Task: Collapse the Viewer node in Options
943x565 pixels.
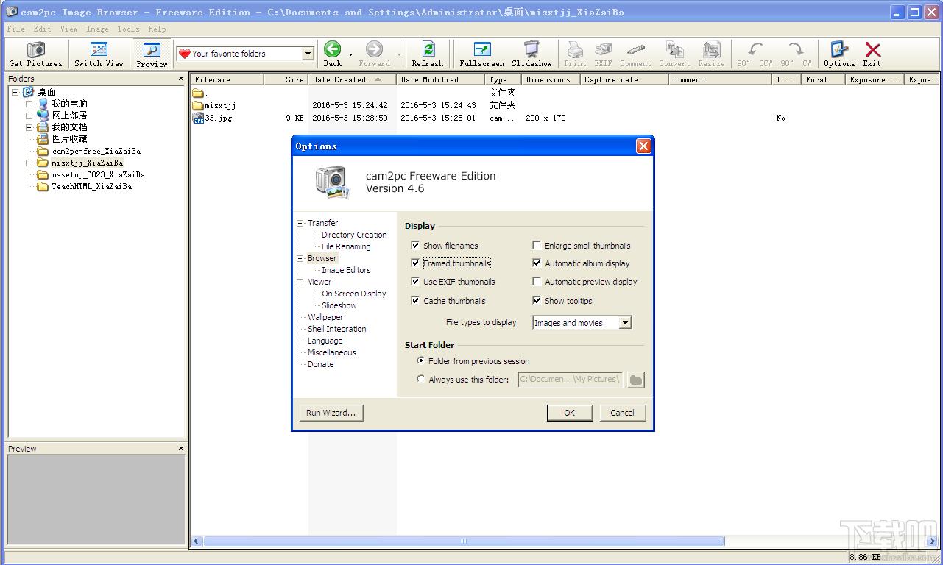Action: click(300, 282)
